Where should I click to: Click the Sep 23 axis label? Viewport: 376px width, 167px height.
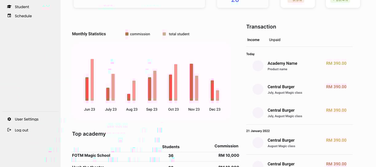152,109
